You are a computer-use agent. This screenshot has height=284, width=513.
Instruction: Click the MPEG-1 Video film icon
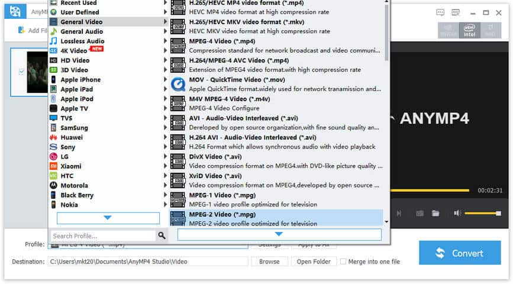tap(178, 200)
